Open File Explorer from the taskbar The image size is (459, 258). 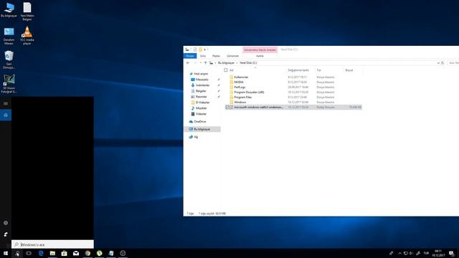click(x=52, y=253)
